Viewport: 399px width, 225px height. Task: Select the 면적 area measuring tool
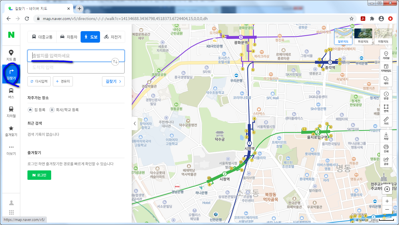[386, 108]
